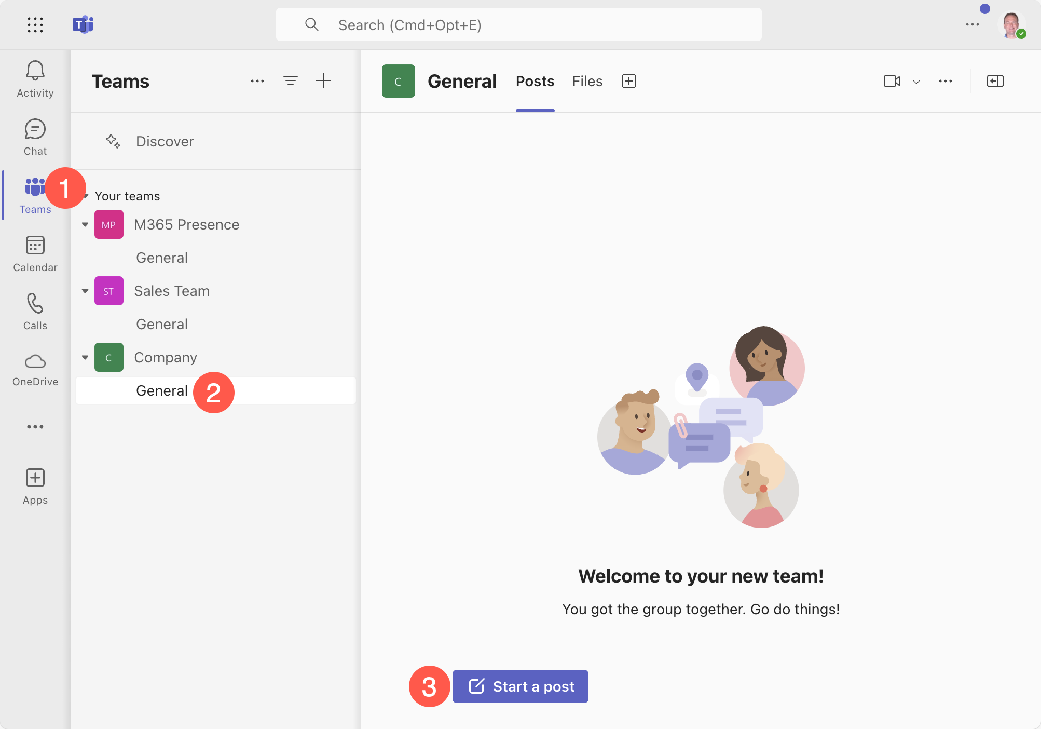Collapse Sales Team channel list

click(x=86, y=291)
